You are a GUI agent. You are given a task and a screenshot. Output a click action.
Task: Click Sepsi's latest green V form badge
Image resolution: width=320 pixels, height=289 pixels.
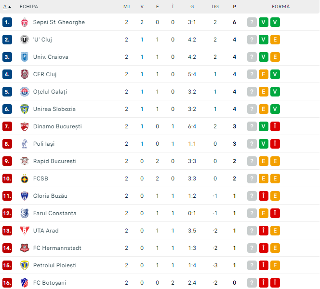click(x=275, y=22)
